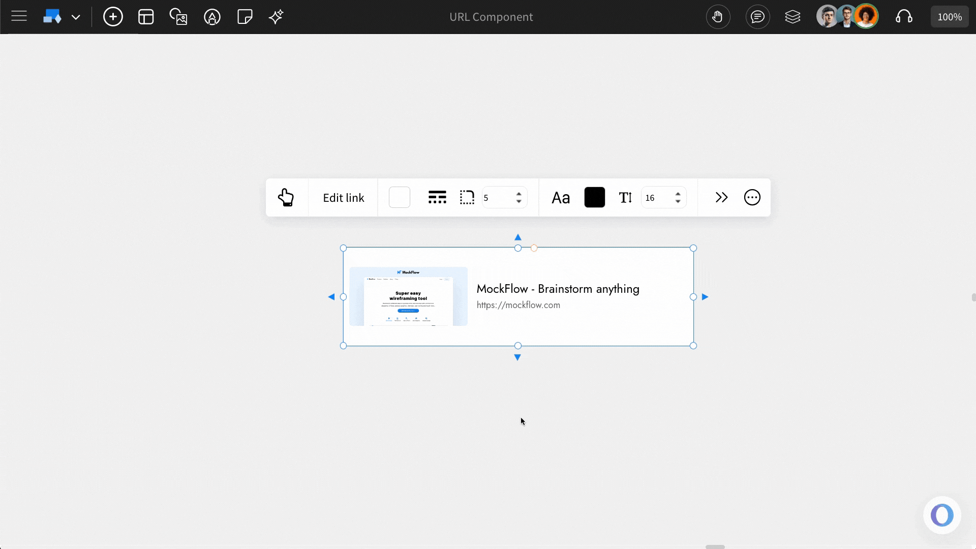976x549 pixels.
Task: Open the black text color swatch
Action: [594, 198]
